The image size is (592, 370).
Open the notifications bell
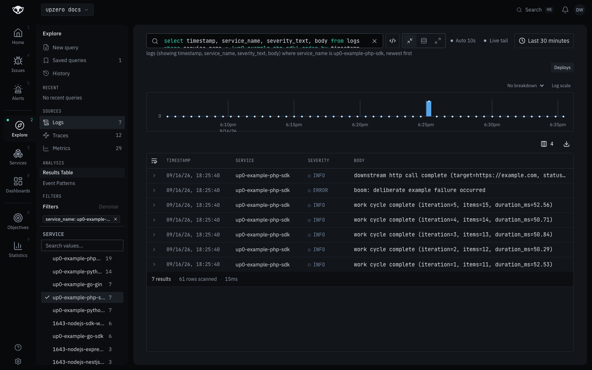point(565,10)
